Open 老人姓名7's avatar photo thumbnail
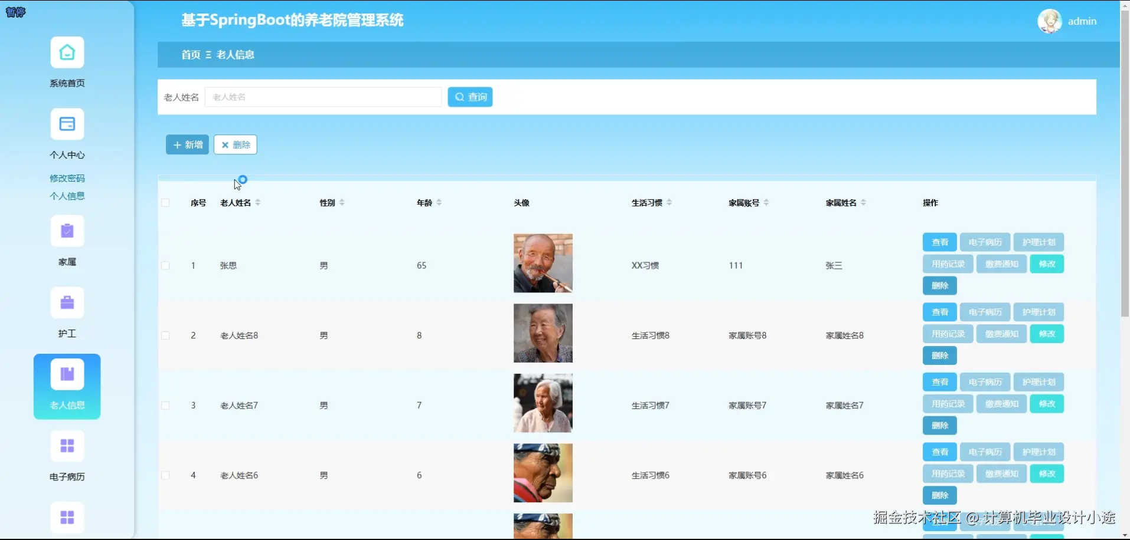 point(543,403)
